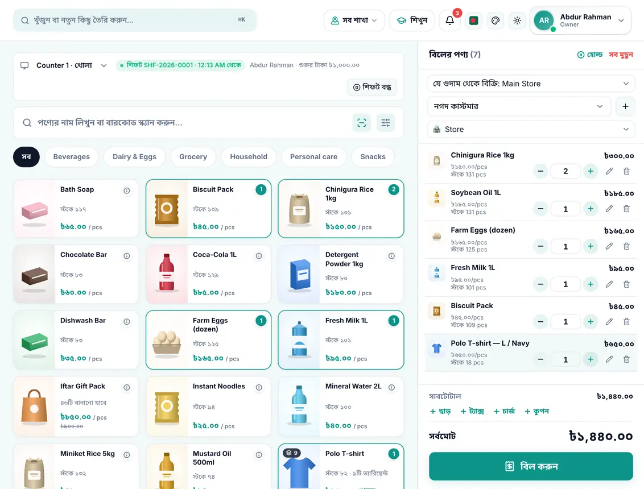
Task: Edit Farm Eggs (dozen) bill line
Action: tap(609, 246)
